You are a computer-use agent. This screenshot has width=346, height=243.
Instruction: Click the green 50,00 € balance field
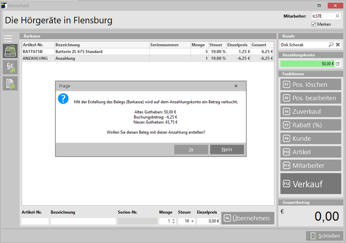coord(307,63)
